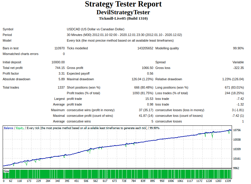Select long positions value '671 (83.01%)'
Image resolution: width=251 pixels, height=184 pixels.
(234, 87)
